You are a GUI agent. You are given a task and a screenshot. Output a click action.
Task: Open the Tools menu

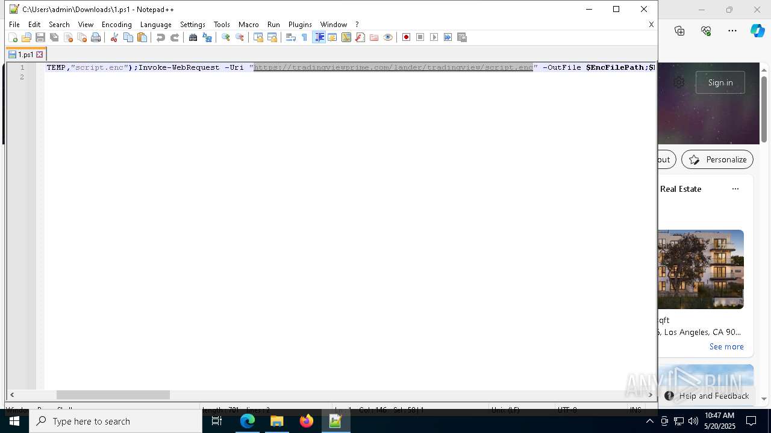pyautogui.click(x=222, y=25)
